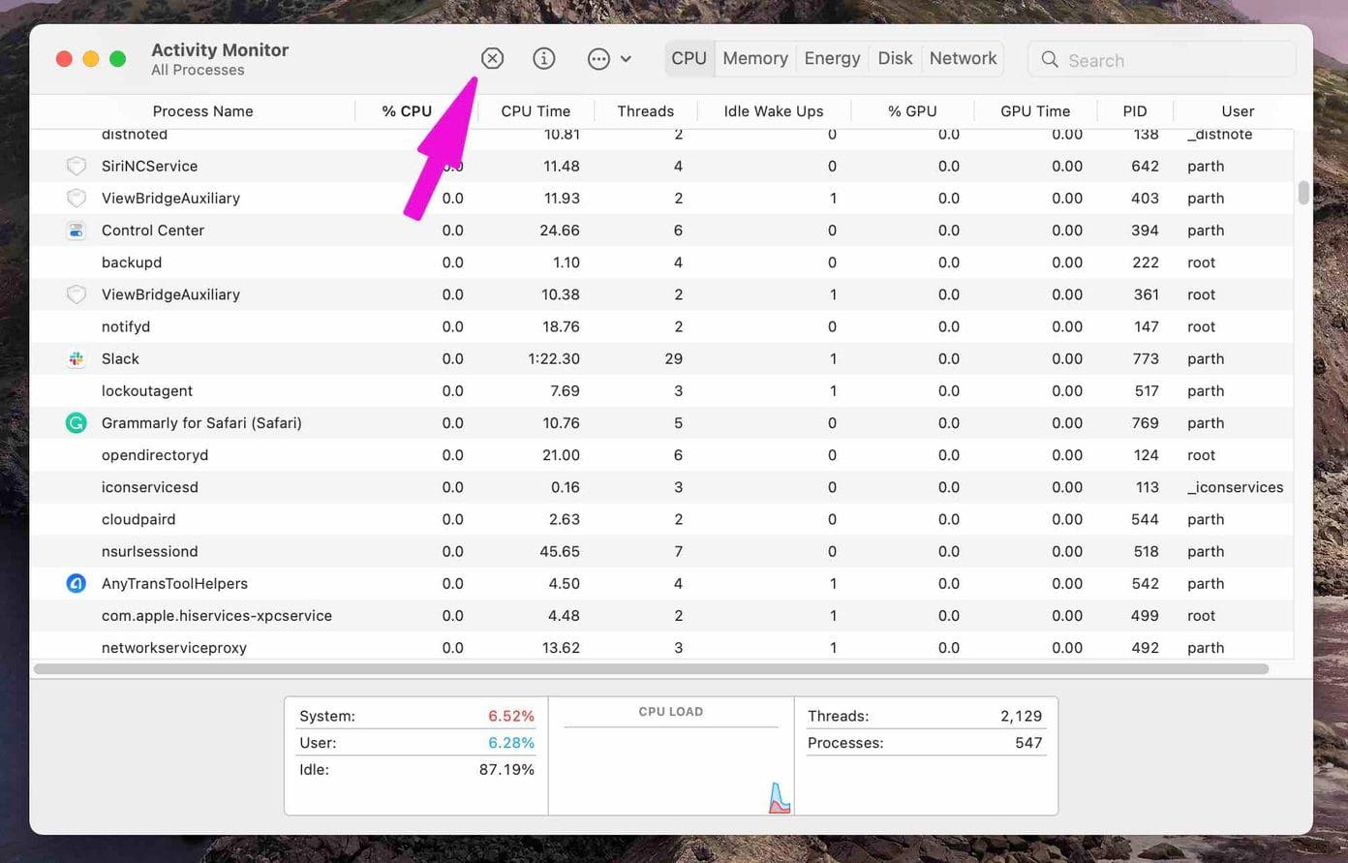Screen dimensions: 1348x863
Task: Select the iconservicesd process row
Action: pos(661,487)
